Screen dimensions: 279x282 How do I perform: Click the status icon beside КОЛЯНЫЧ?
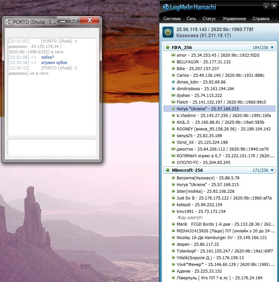(x=173, y=156)
